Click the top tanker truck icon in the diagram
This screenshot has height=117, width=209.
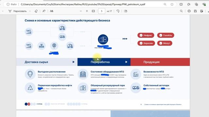tap(62, 28)
